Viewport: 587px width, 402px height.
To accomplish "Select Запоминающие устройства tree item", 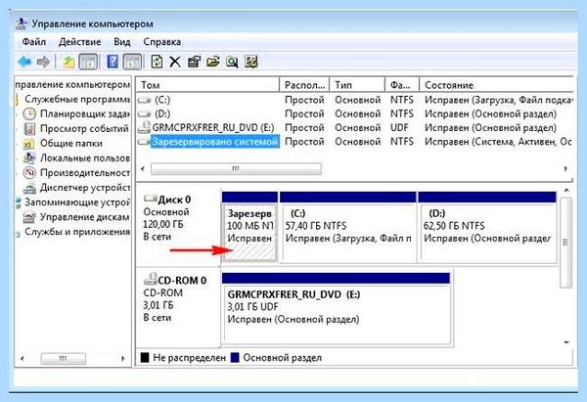I will (77, 202).
